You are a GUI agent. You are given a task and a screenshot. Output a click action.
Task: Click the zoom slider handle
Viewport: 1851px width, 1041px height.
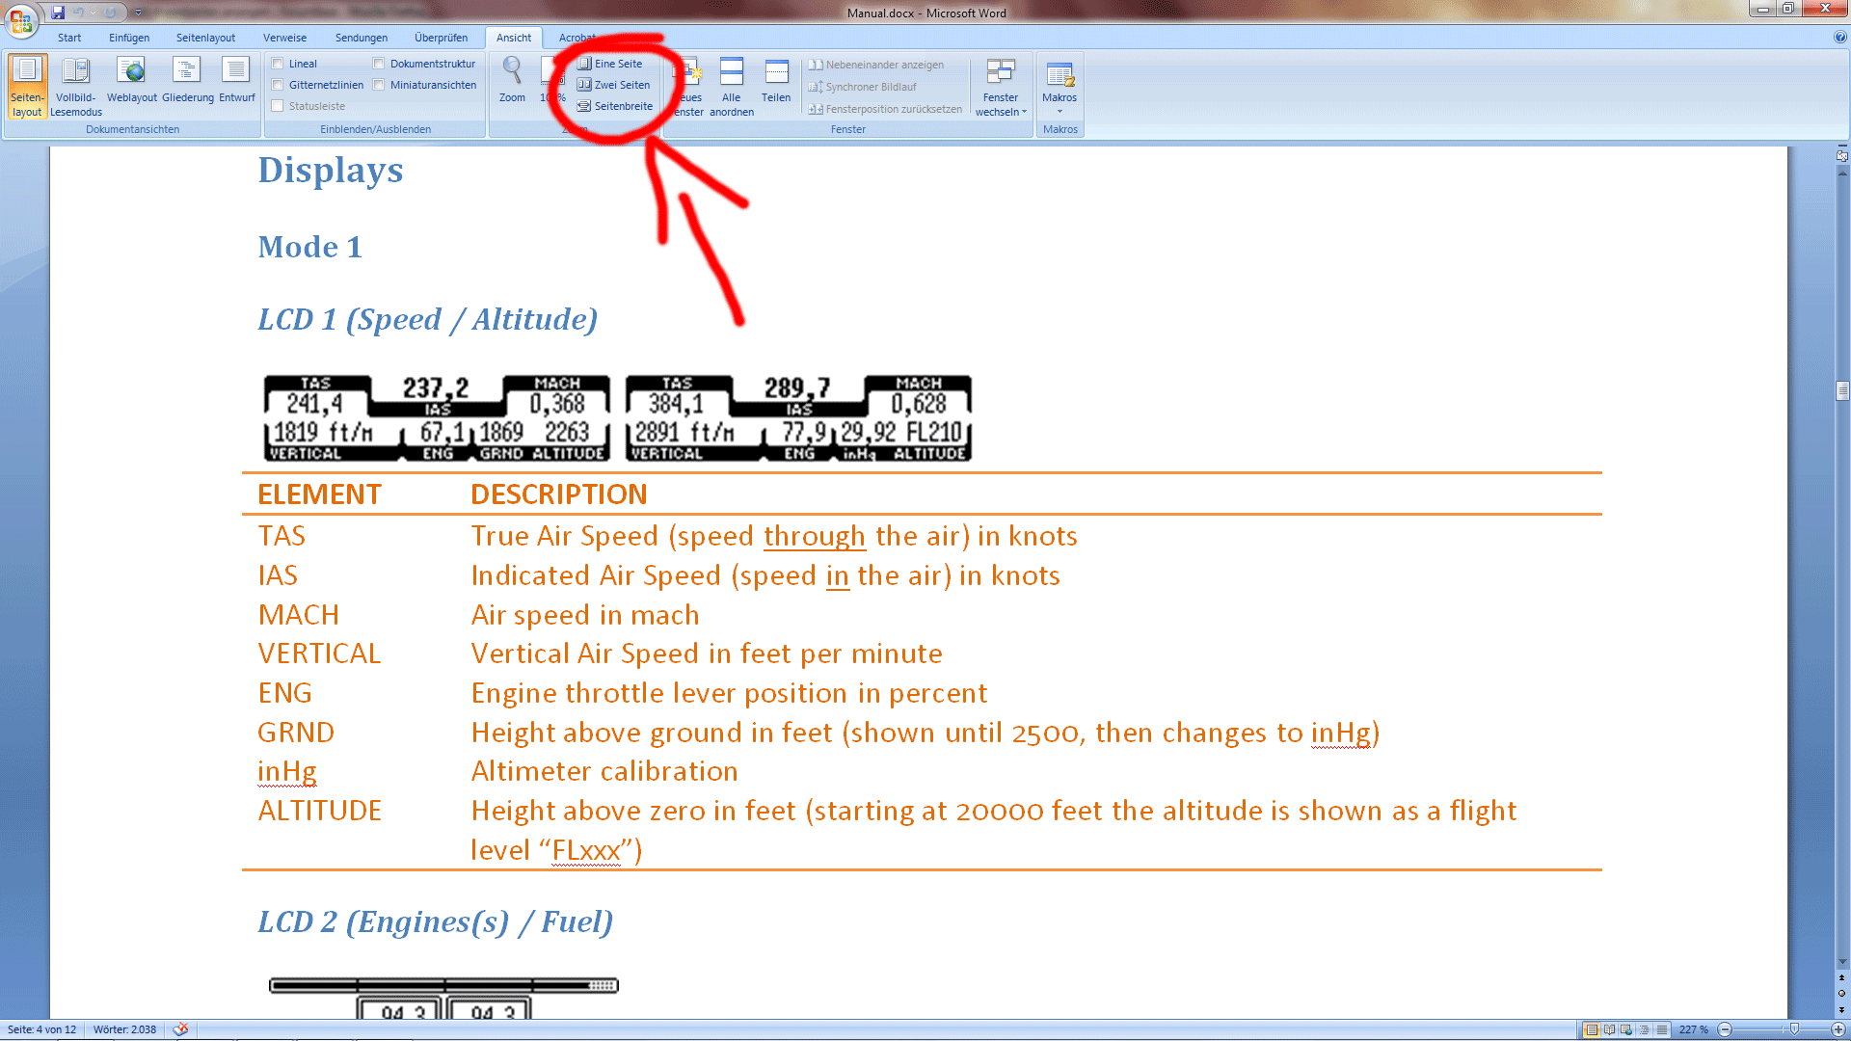point(1794,1029)
